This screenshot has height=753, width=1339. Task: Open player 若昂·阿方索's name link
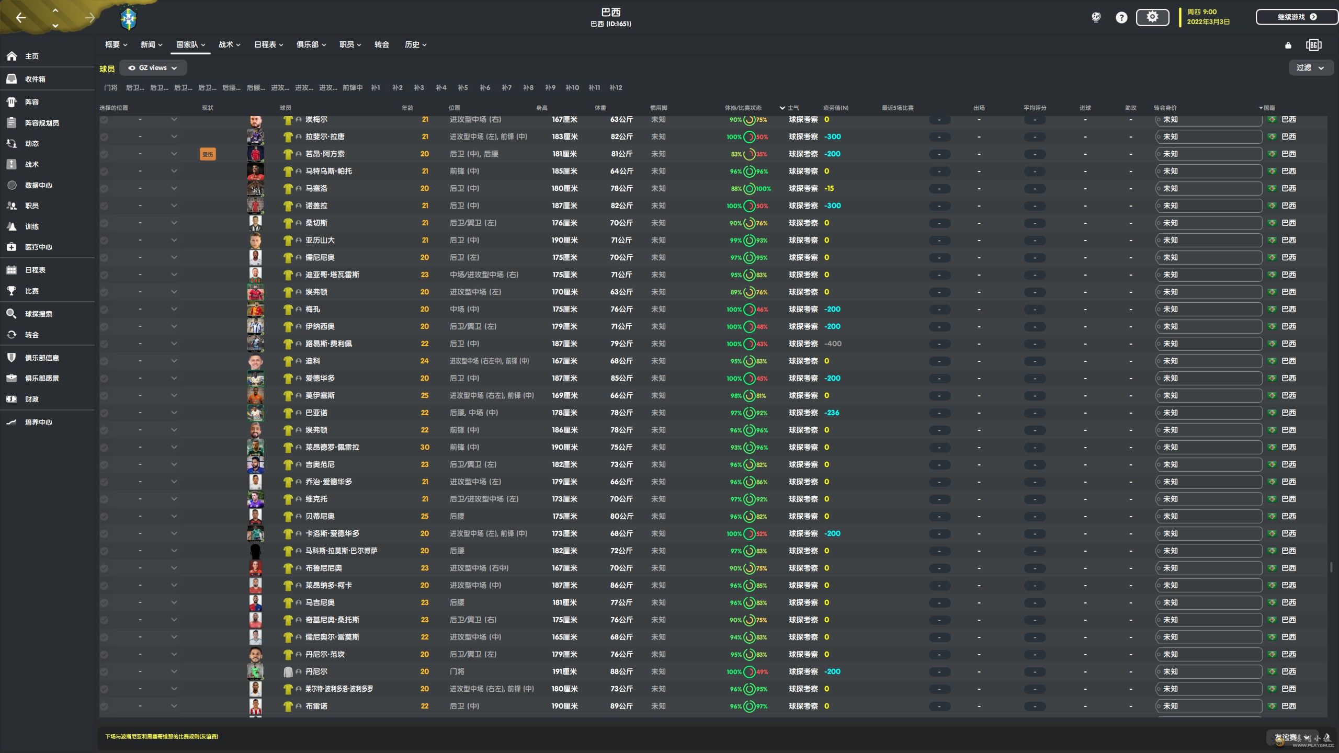(x=325, y=154)
